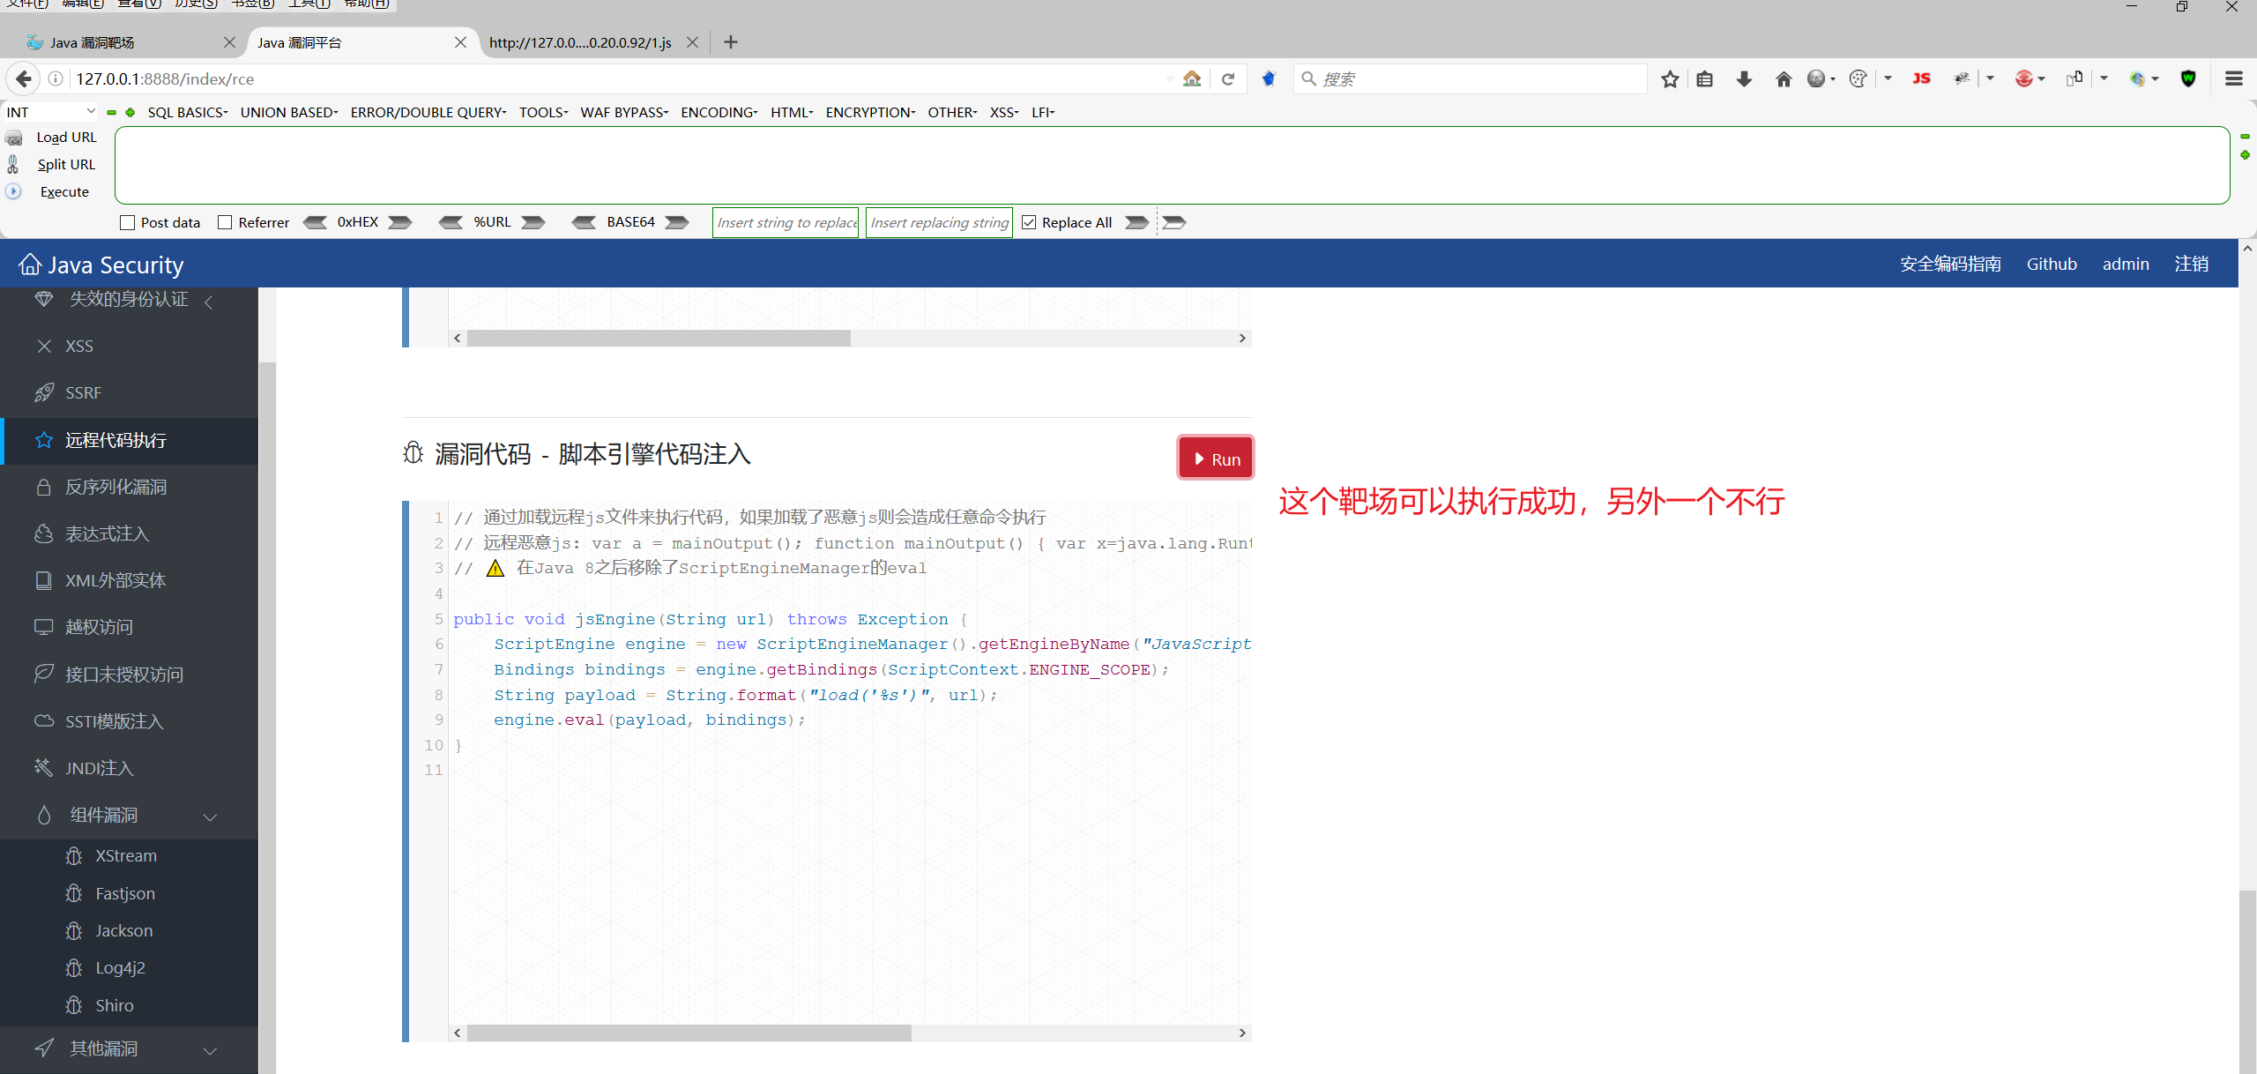Click the bookmark star icon in toolbar

tap(1670, 79)
